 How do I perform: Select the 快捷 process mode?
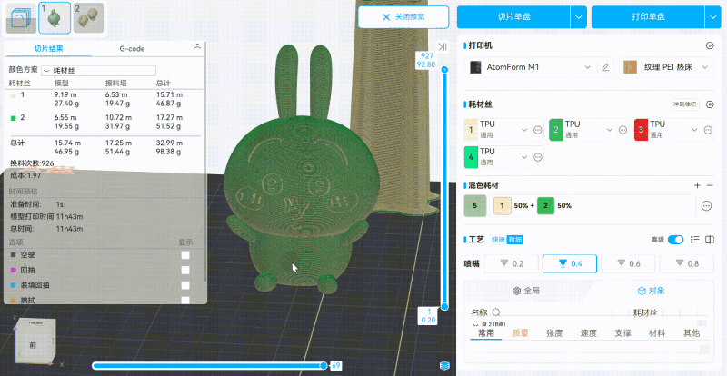click(x=498, y=240)
